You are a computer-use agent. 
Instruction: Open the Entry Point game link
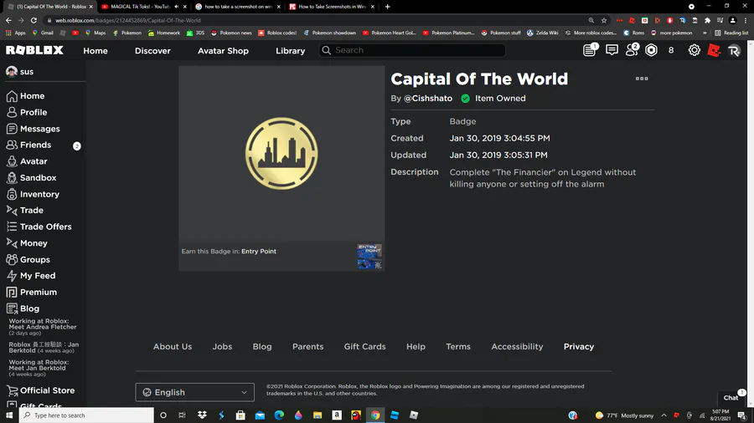point(259,252)
